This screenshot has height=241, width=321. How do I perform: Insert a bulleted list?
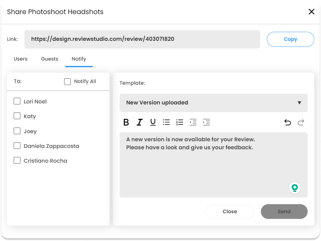(x=166, y=122)
